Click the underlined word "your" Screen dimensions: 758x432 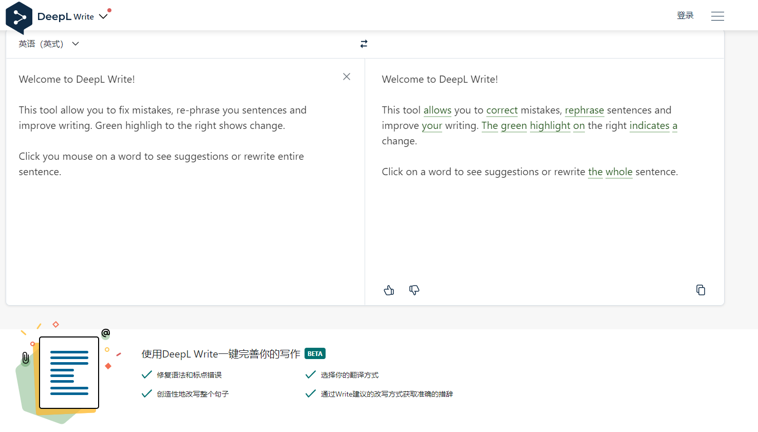click(431, 126)
